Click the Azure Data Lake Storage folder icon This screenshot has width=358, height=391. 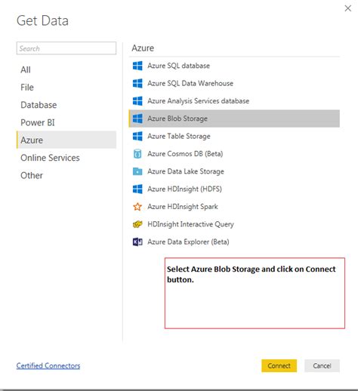(x=137, y=171)
